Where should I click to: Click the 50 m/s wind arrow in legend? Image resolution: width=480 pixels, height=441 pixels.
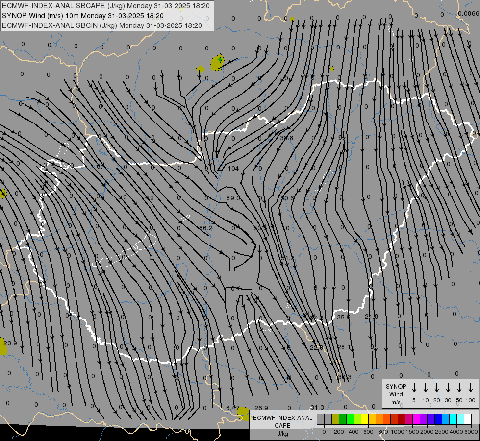click(x=459, y=388)
